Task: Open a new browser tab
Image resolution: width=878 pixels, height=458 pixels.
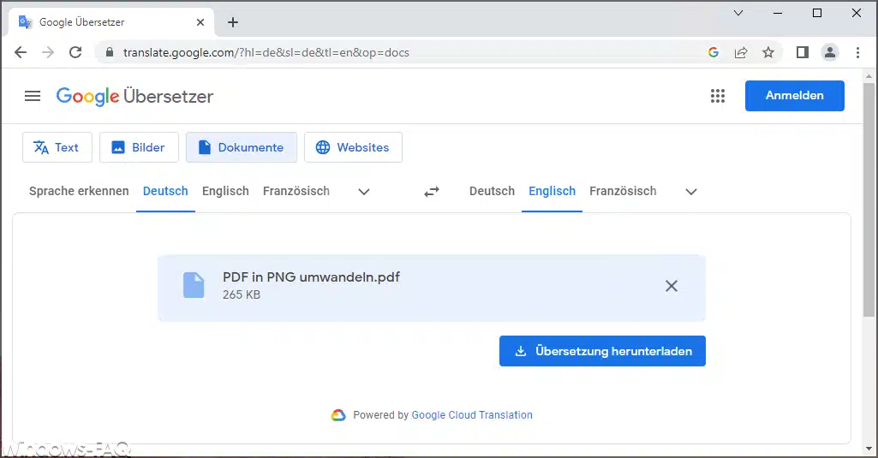Action: (x=233, y=22)
